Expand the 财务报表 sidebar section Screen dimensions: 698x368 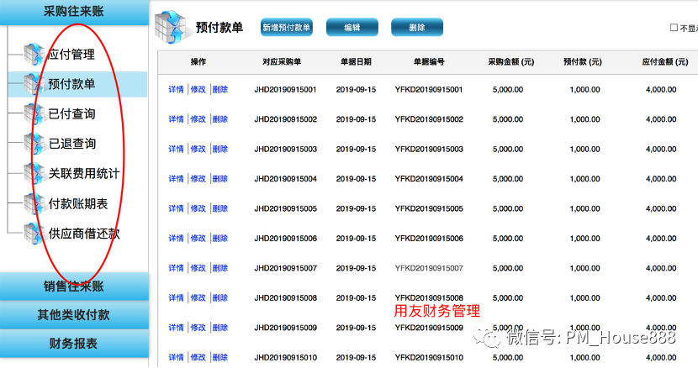pos(73,344)
